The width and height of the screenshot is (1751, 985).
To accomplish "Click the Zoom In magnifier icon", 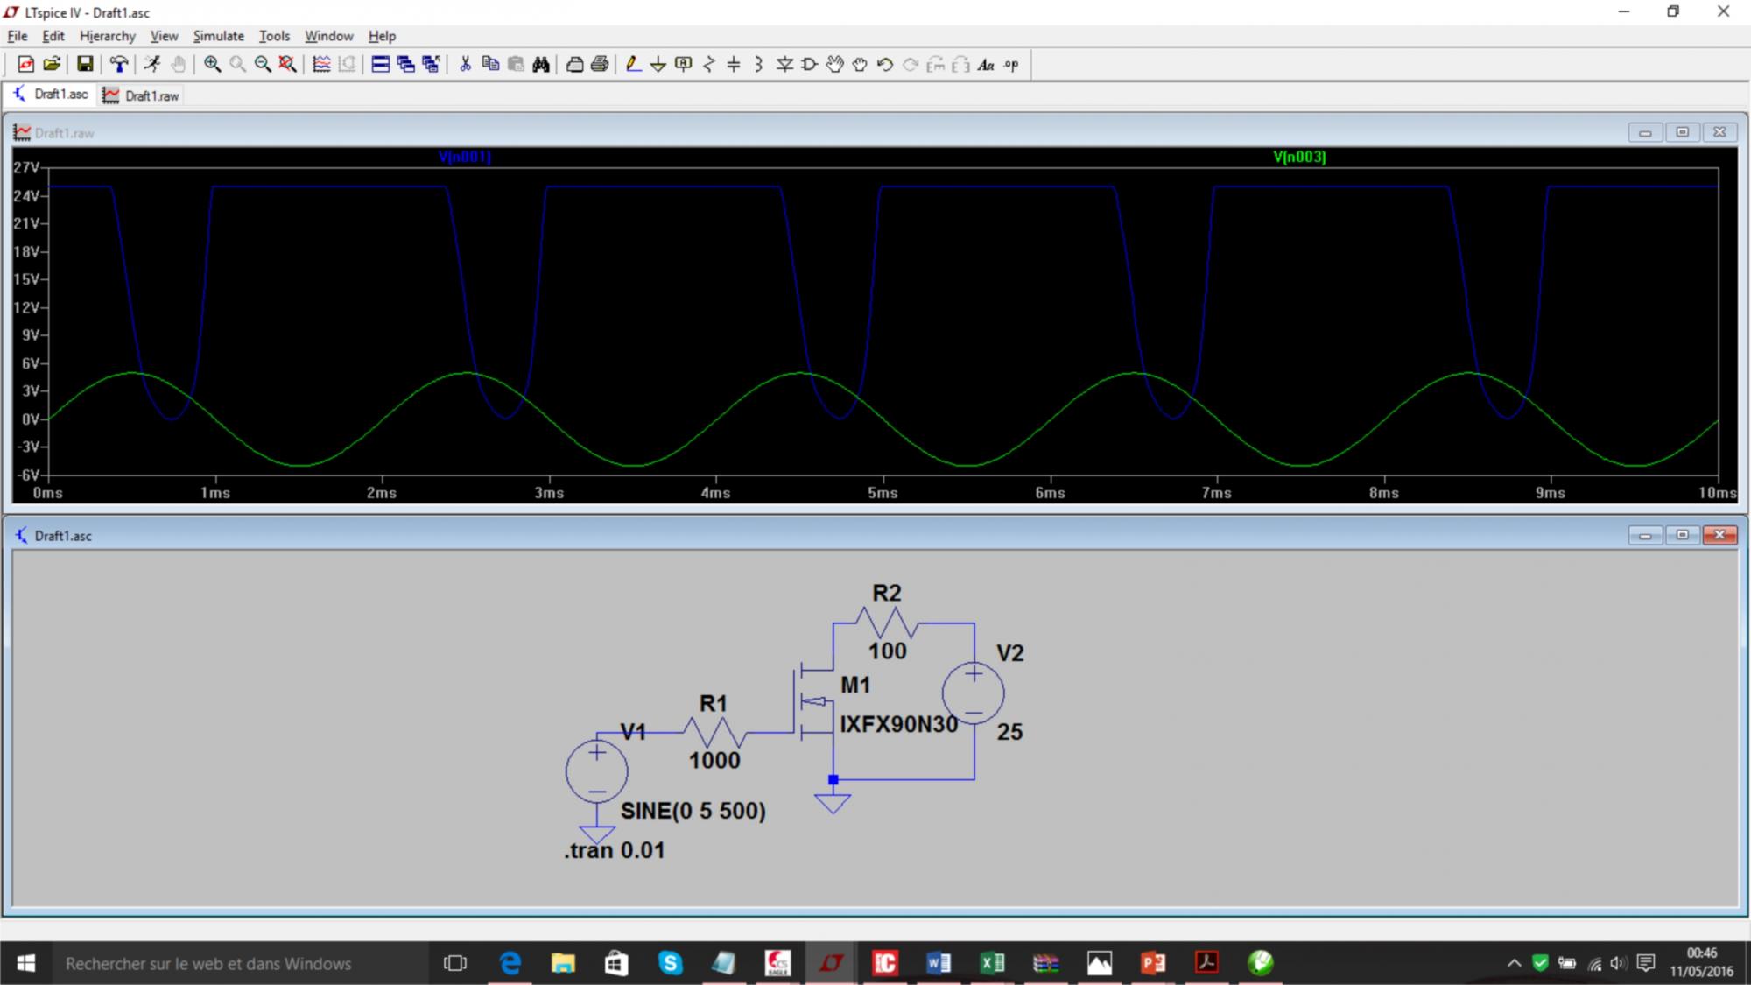I will [x=212, y=64].
